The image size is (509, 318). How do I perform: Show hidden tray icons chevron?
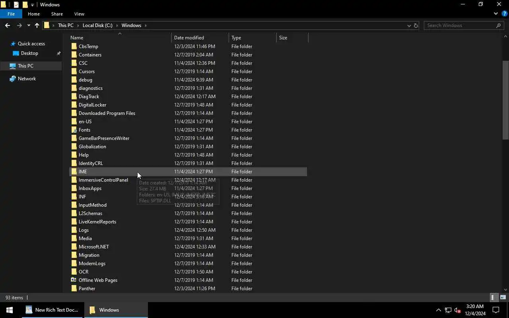(438, 310)
